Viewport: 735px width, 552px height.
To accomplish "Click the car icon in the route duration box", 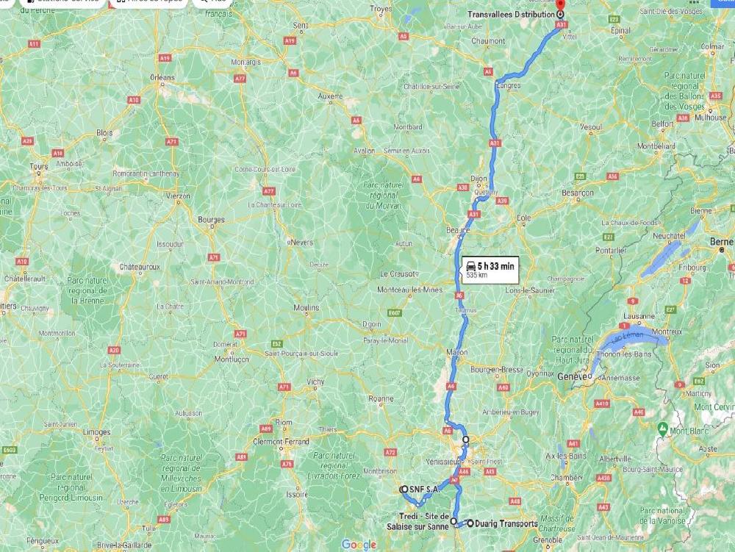I will (x=471, y=265).
